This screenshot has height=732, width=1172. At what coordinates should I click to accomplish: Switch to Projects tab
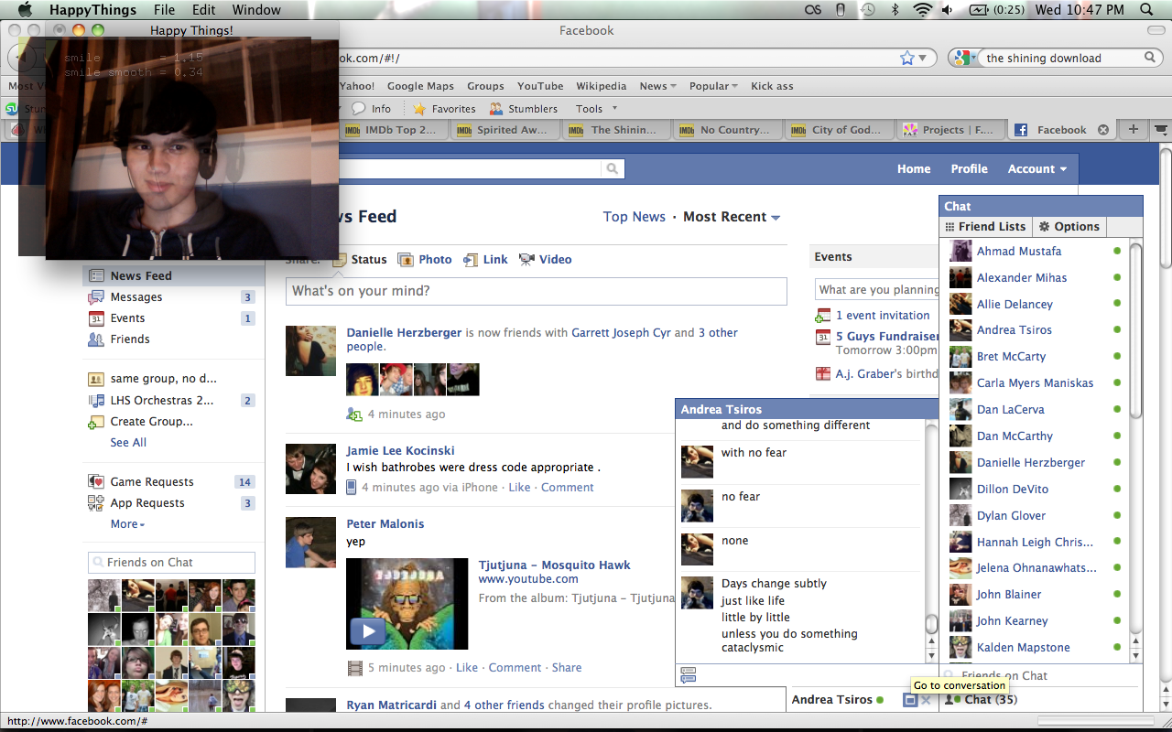[950, 130]
